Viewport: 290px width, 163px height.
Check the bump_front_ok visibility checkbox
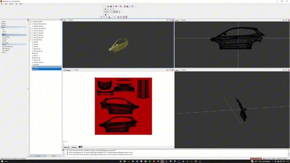(33, 62)
